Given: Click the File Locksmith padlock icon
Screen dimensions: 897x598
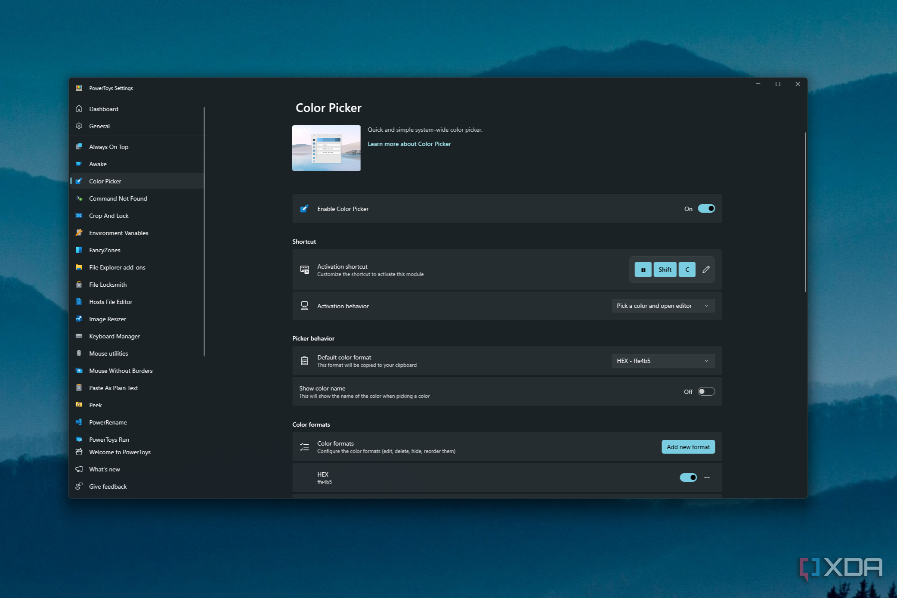Looking at the screenshot, I should coord(79,284).
